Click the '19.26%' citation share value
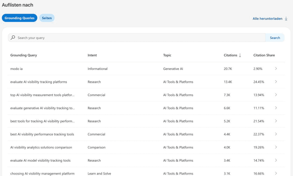The image size is (293, 176). coord(259,147)
